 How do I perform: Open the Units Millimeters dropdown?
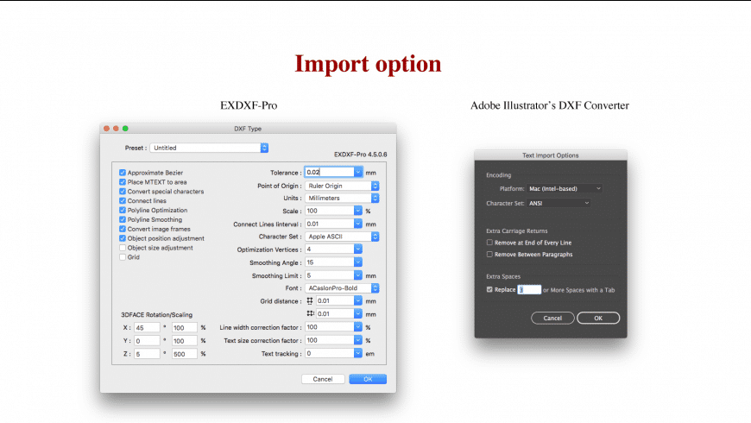(x=342, y=198)
